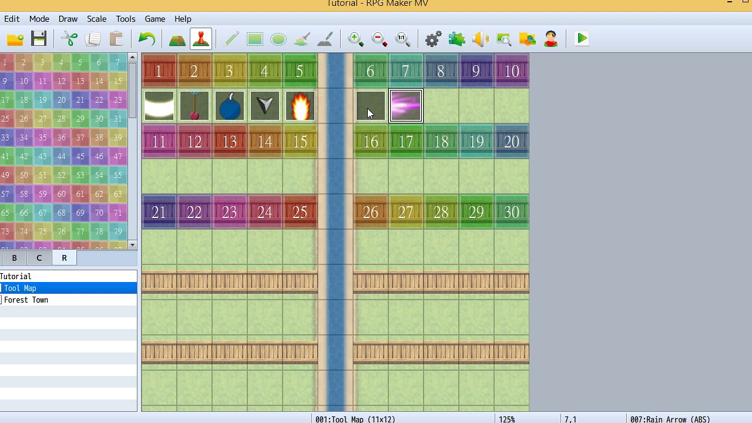Open the Scale menu
The width and height of the screenshot is (752, 423).
pos(97,19)
